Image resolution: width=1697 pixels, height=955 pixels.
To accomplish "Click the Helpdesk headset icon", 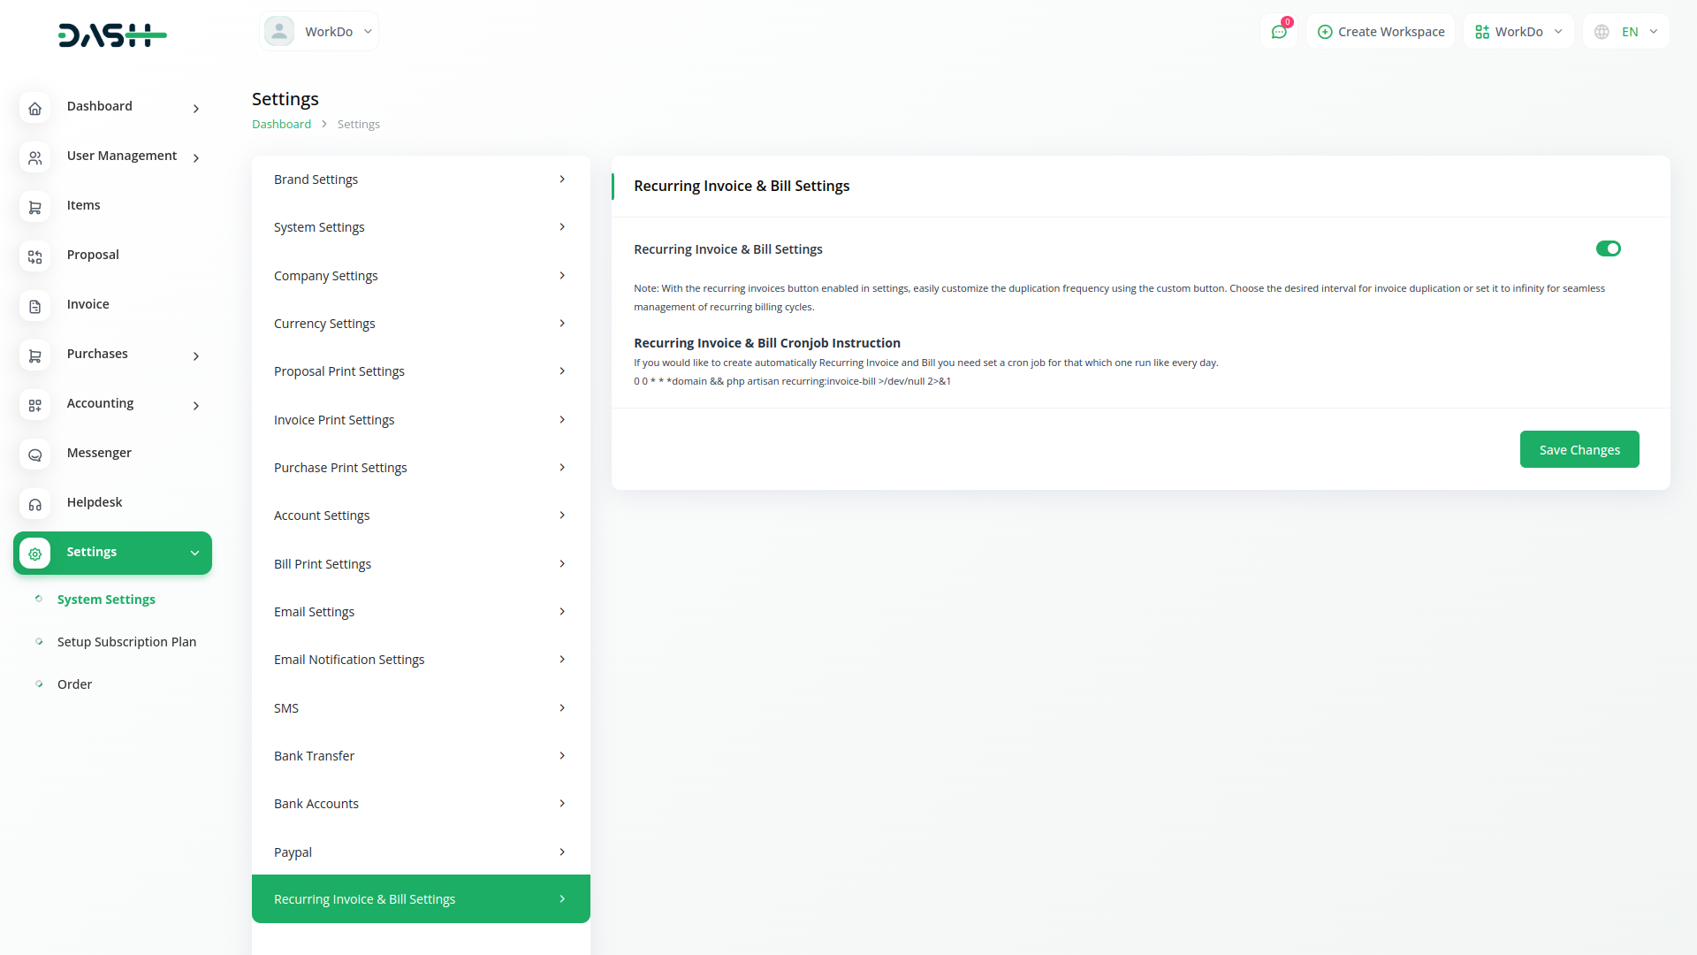I will [x=34, y=504].
